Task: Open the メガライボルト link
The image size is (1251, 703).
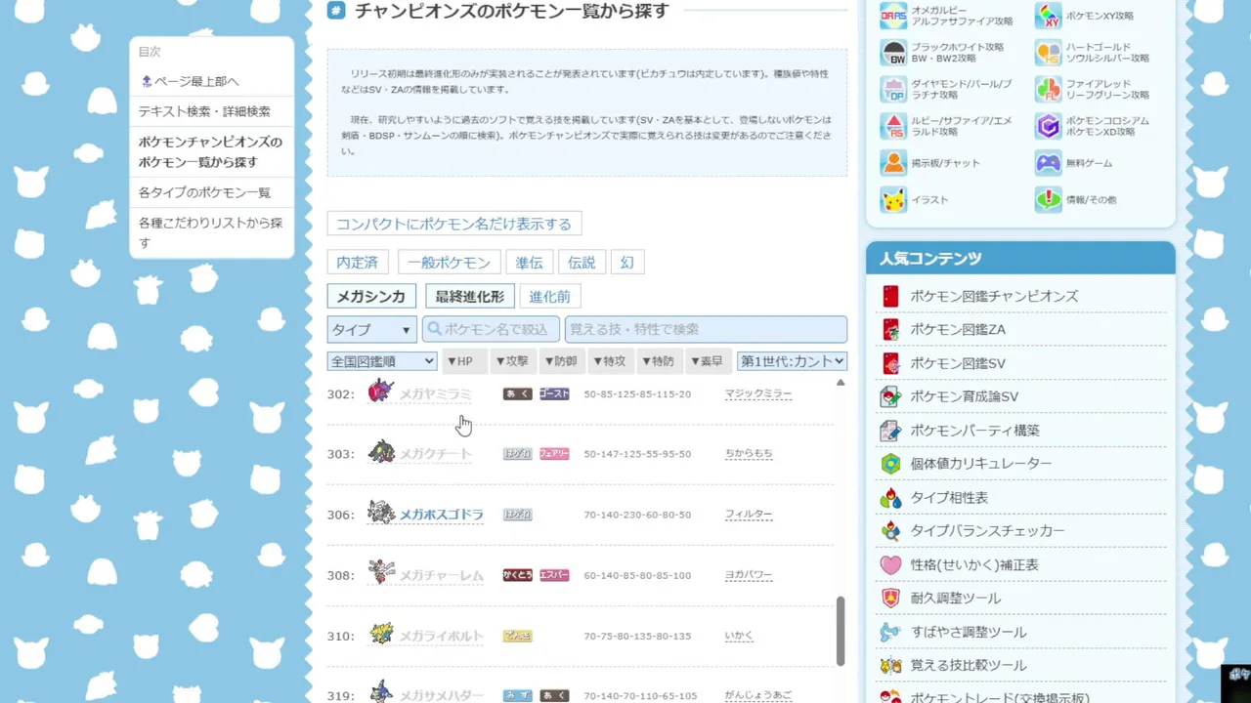Action: [441, 636]
